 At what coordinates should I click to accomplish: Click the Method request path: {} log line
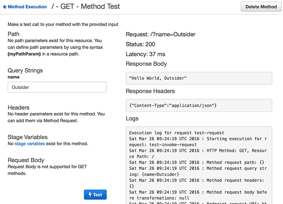[x=197, y=163]
